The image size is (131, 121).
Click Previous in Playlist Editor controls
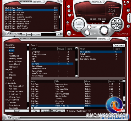[x=4, y=32]
